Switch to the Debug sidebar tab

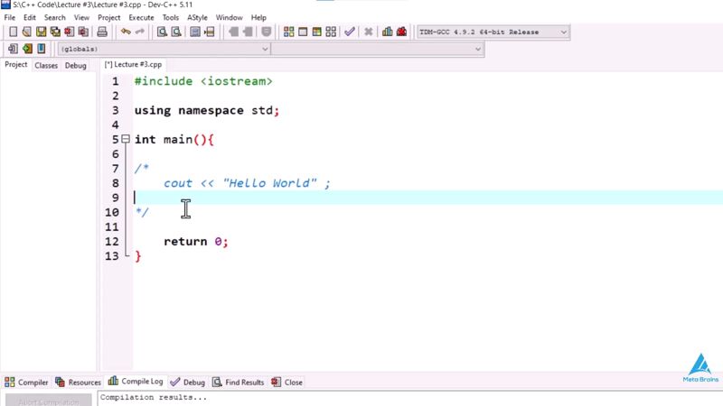pyautogui.click(x=76, y=65)
